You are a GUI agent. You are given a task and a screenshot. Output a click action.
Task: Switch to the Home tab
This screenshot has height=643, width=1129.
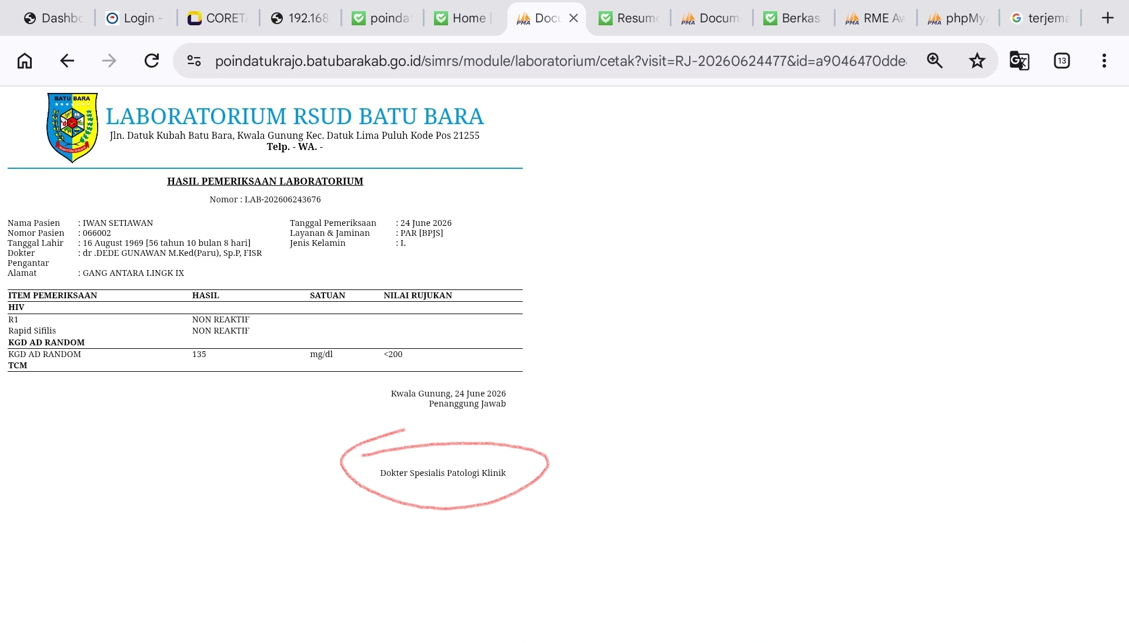463,18
